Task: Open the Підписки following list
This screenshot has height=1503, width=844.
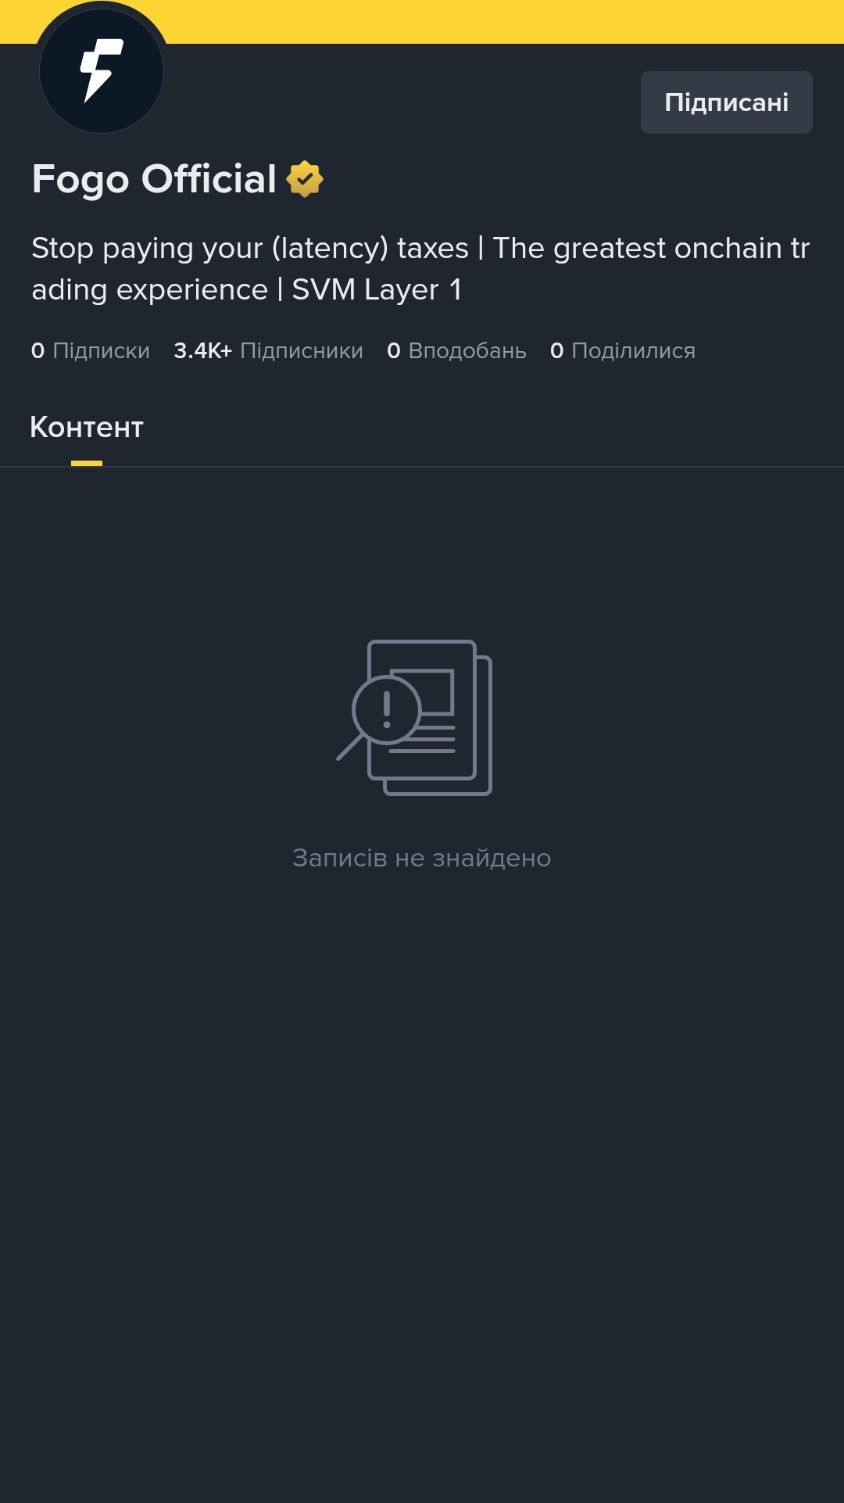Action: point(91,350)
